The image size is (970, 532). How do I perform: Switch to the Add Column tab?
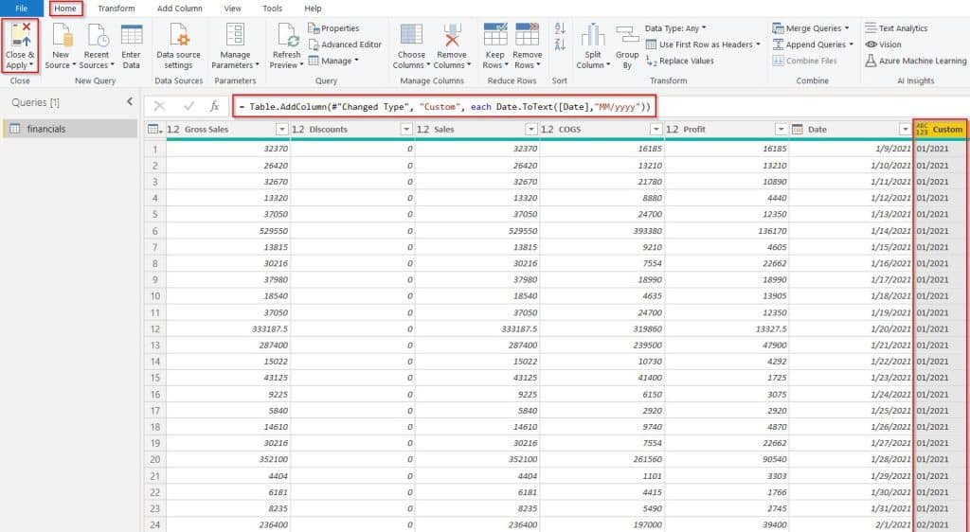click(x=179, y=8)
